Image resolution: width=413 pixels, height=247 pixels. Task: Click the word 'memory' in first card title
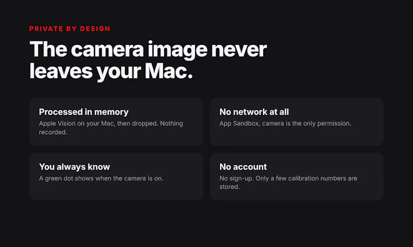pyautogui.click(x=111, y=112)
